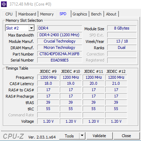Select the Part Number field CT8G4DFD824A.M16FB
The image size is (141, 141).
tap(59, 54)
